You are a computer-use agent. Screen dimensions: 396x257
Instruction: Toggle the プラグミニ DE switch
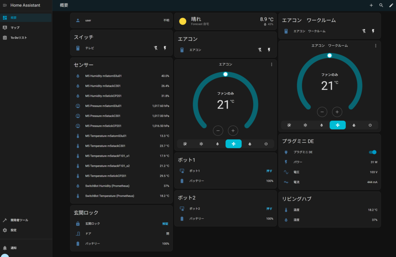(372, 152)
